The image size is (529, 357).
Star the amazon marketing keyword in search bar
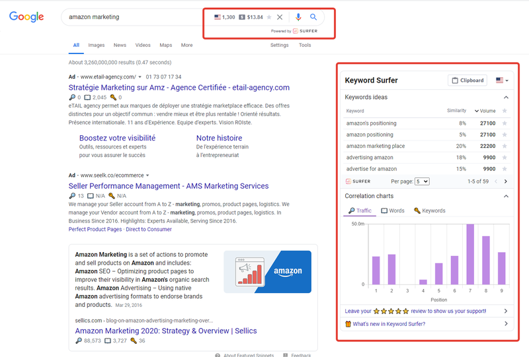[269, 17]
